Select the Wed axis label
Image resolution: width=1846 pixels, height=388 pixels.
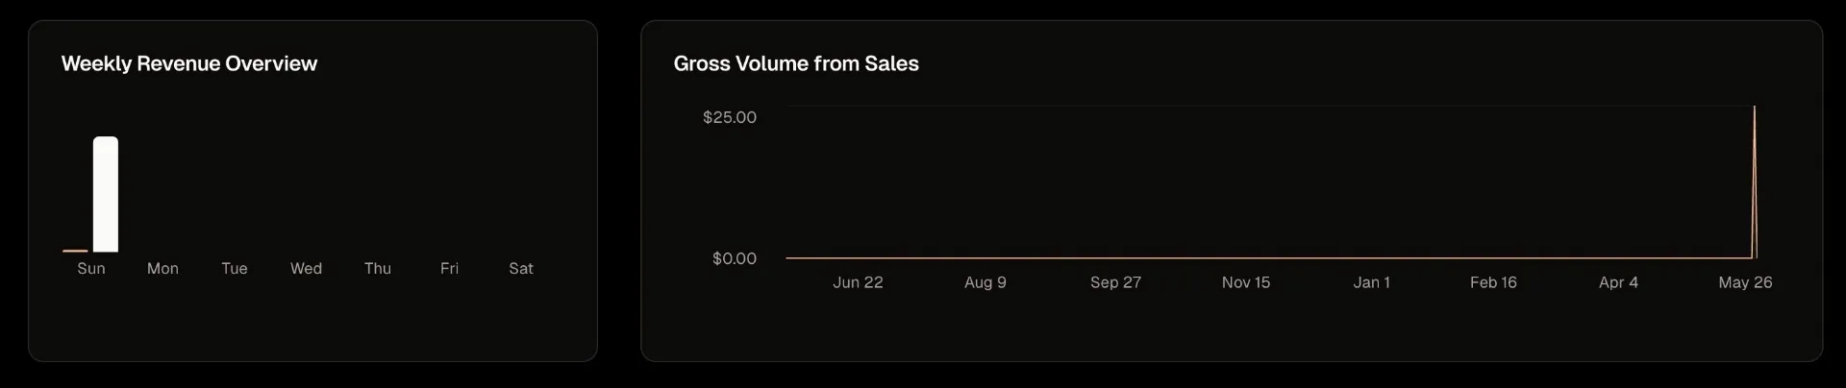pos(306,268)
